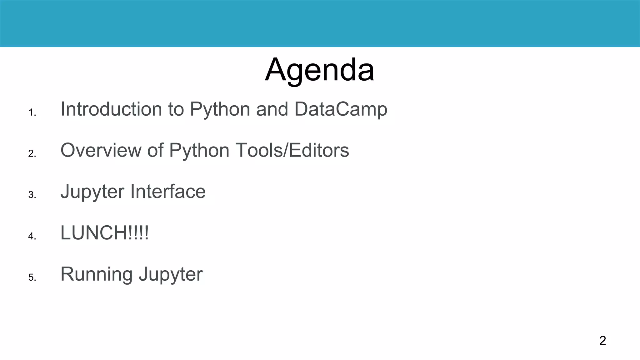Click list number 3. beside Jupyter Interface

[x=32, y=195]
